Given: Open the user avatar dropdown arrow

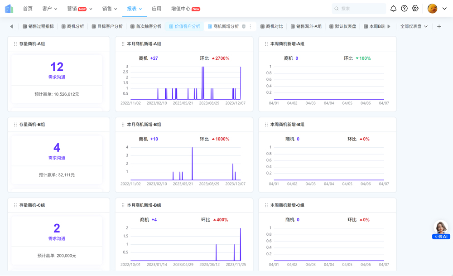Looking at the screenshot, I should click(444, 9).
